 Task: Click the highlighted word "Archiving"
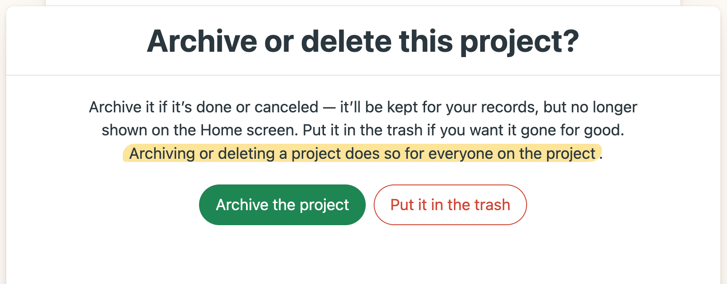(x=162, y=154)
